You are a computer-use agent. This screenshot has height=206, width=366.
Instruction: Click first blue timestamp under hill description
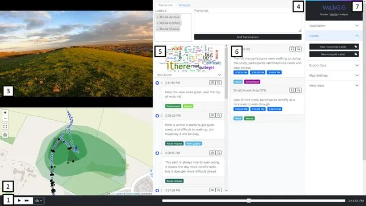pyautogui.click(x=241, y=73)
